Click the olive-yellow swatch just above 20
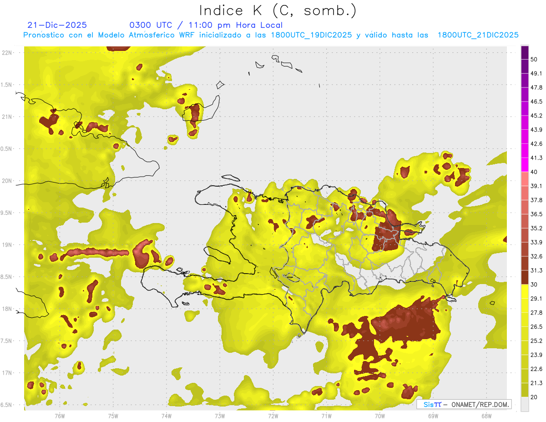Viewport: 546px width, 422px height. tap(525, 390)
